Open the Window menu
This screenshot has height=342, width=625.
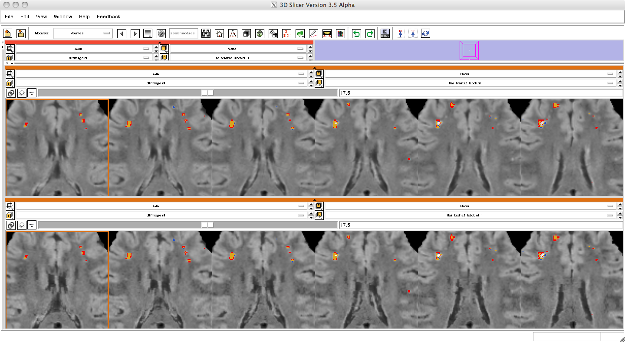click(62, 17)
